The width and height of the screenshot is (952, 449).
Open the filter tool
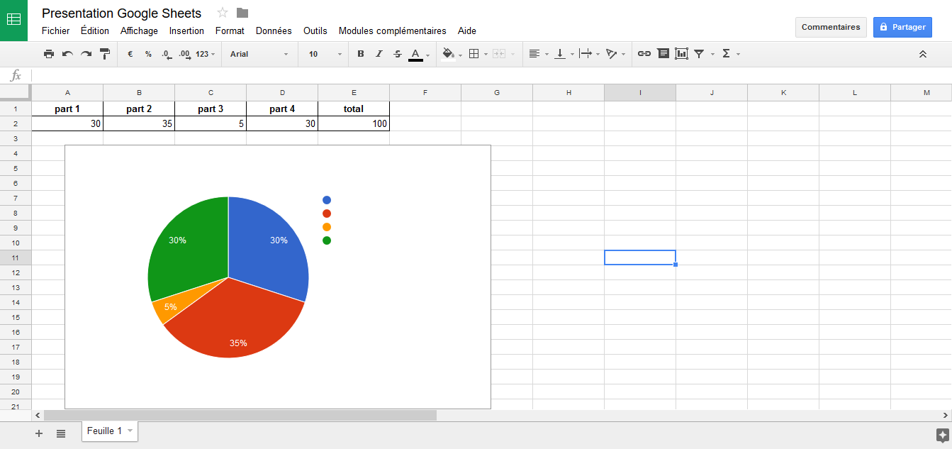699,53
